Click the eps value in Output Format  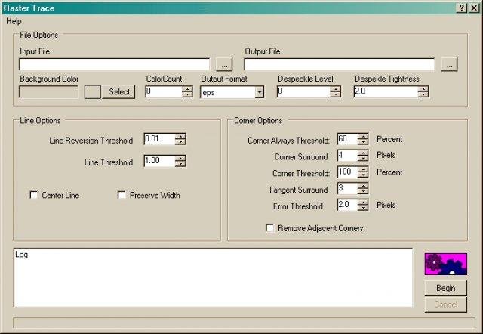point(208,92)
